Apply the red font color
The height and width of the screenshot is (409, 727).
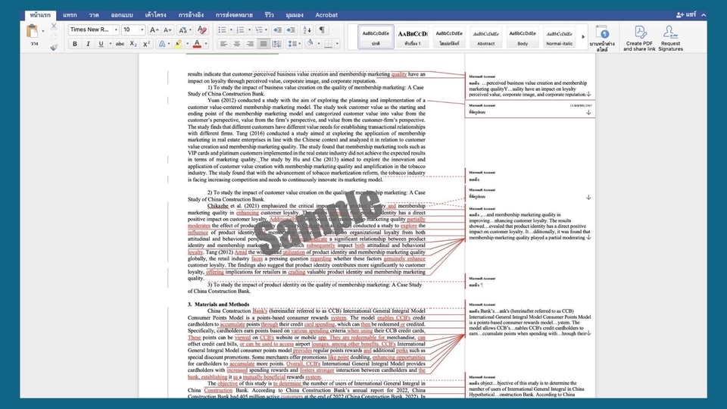point(197,44)
